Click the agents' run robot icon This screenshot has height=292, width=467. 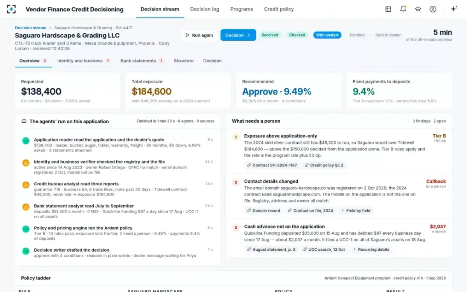24,121
